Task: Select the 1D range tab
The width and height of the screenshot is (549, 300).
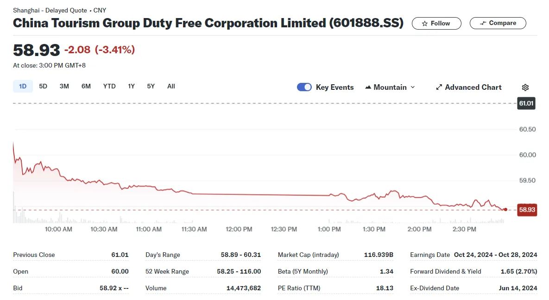Action: [x=23, y=86]
